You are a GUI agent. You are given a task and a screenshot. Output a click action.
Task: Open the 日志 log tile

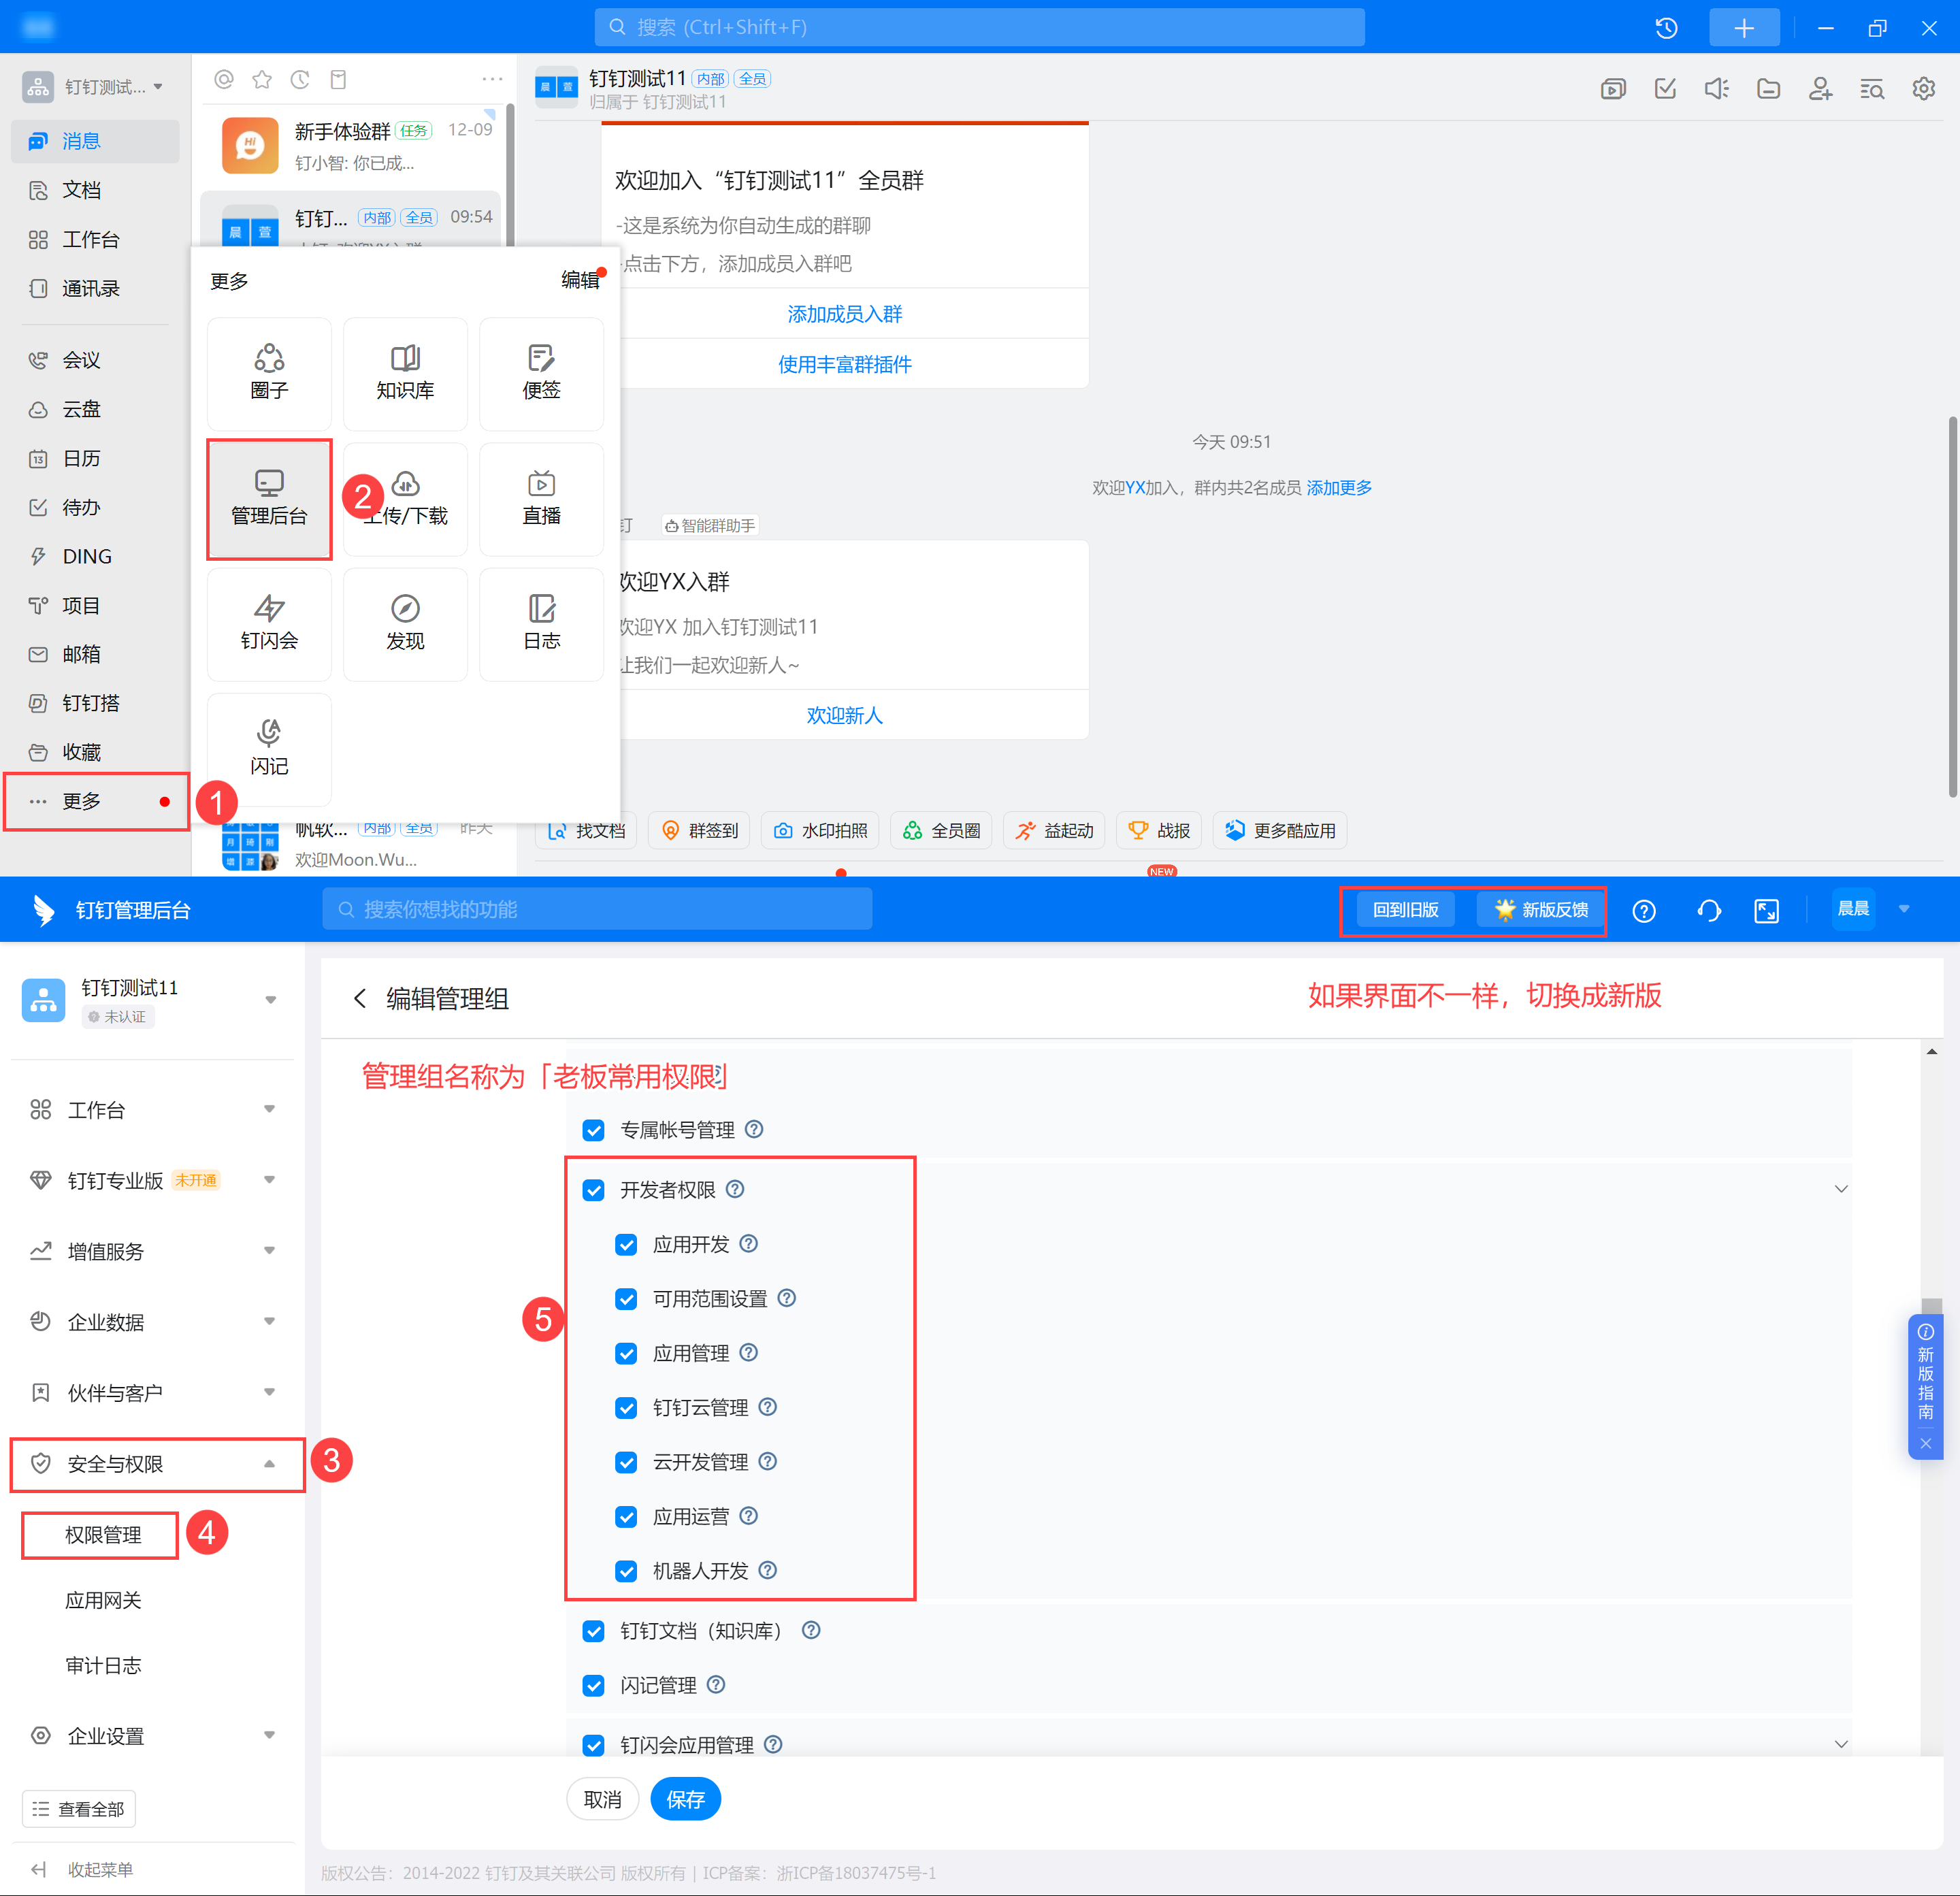(541, 624)
